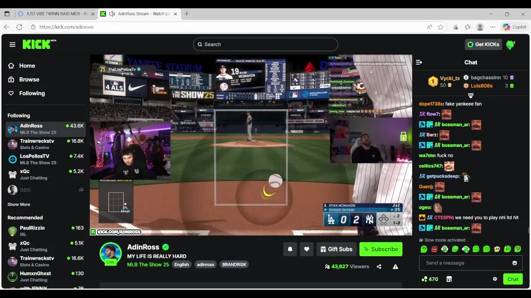
Task: Mute the AdinRoss Stream tab with the speaker icon
Action: 112,14
